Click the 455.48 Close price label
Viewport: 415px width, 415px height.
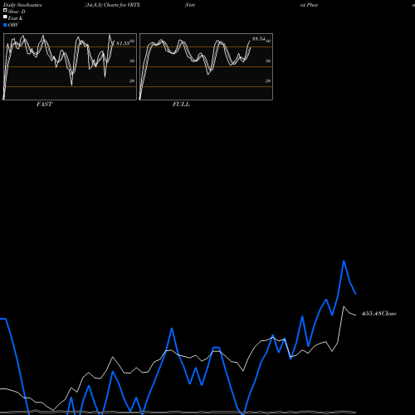[379, 314]
